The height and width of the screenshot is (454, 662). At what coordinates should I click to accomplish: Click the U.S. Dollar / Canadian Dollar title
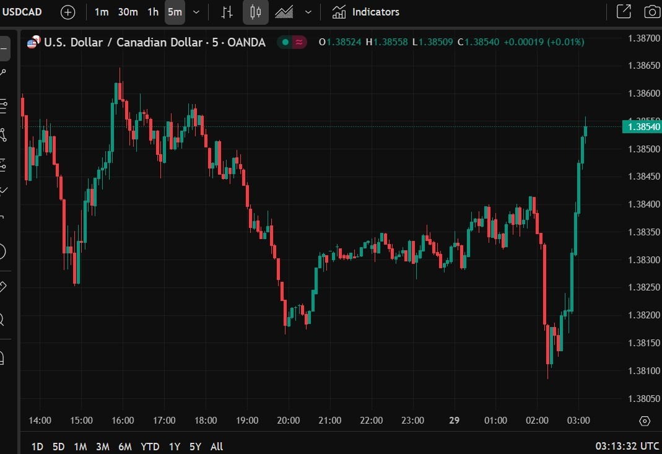[x=155, y=42]
